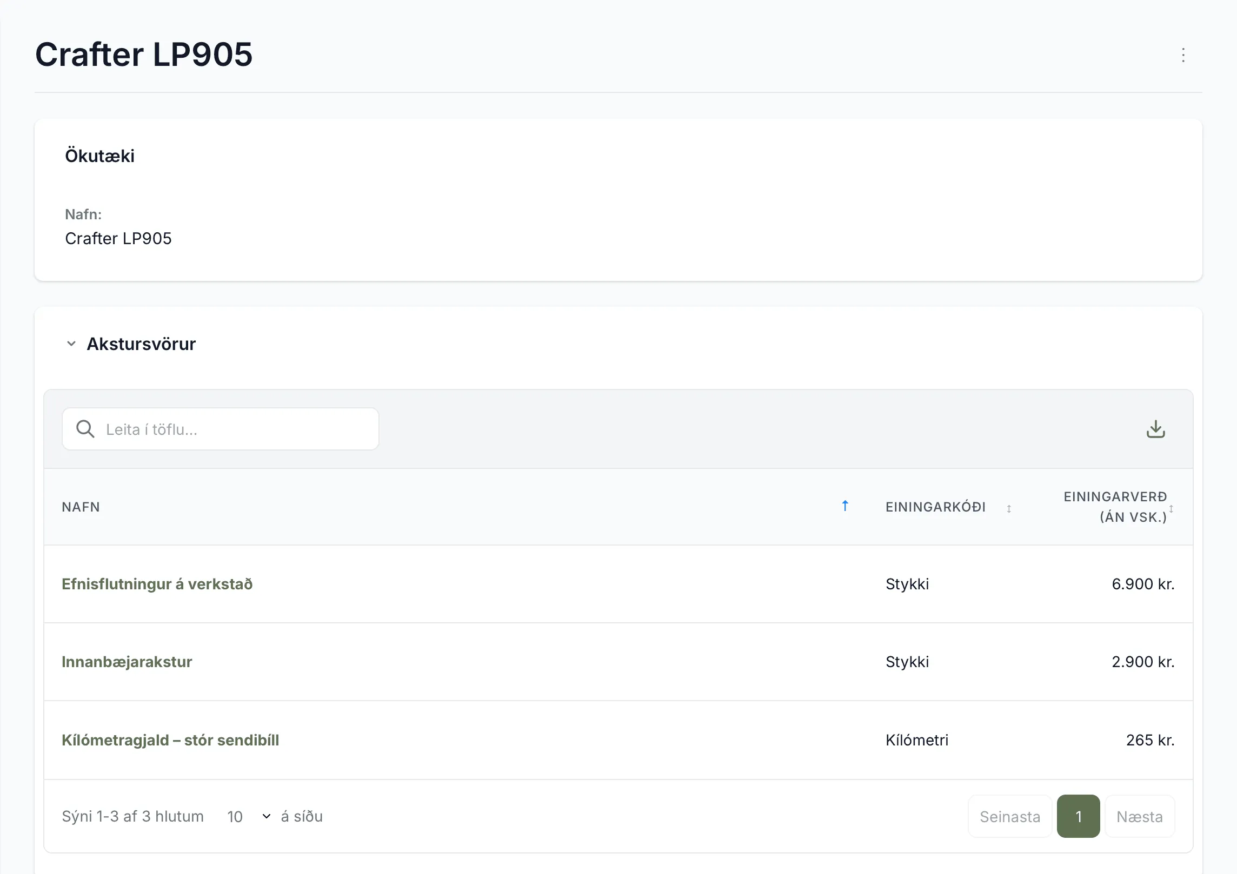Click the NAFN column header
Viewport: 1237px width, 874px height.
[x=81, y=507]
